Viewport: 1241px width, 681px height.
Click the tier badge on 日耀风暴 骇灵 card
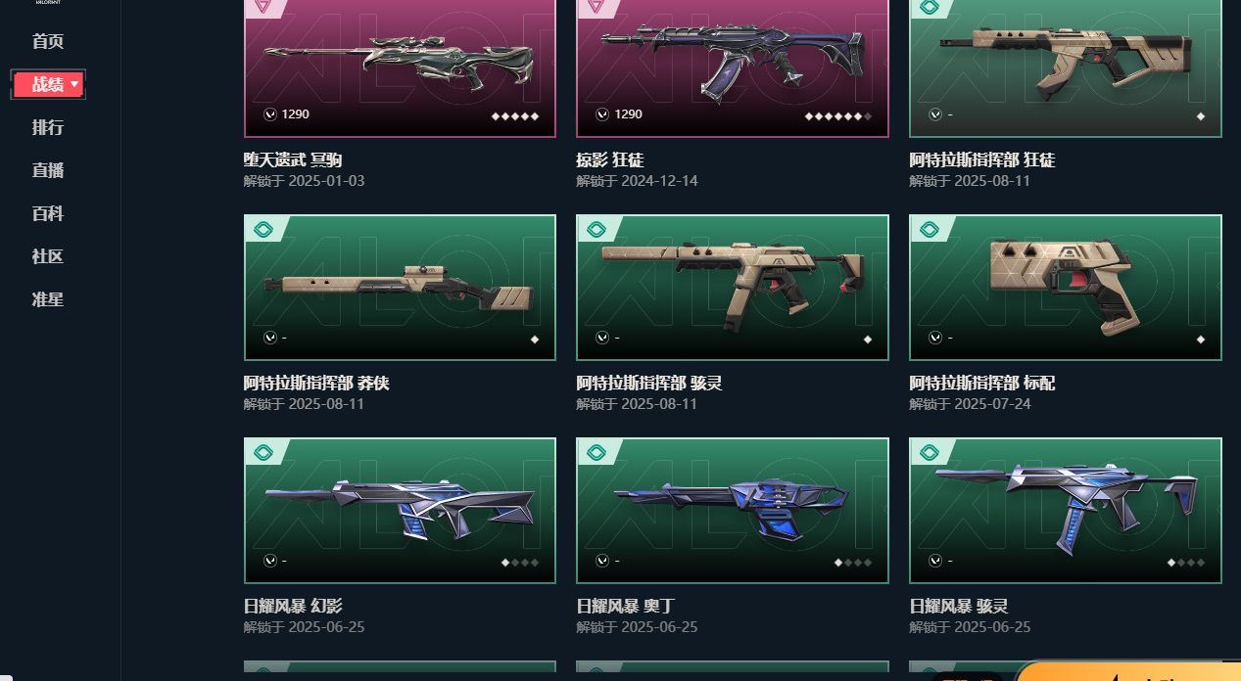[x=928, y=453]
